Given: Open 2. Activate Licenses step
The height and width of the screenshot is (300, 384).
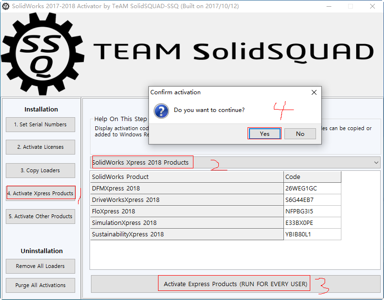Looking at the screenshot, I should [x=40, y=147].
